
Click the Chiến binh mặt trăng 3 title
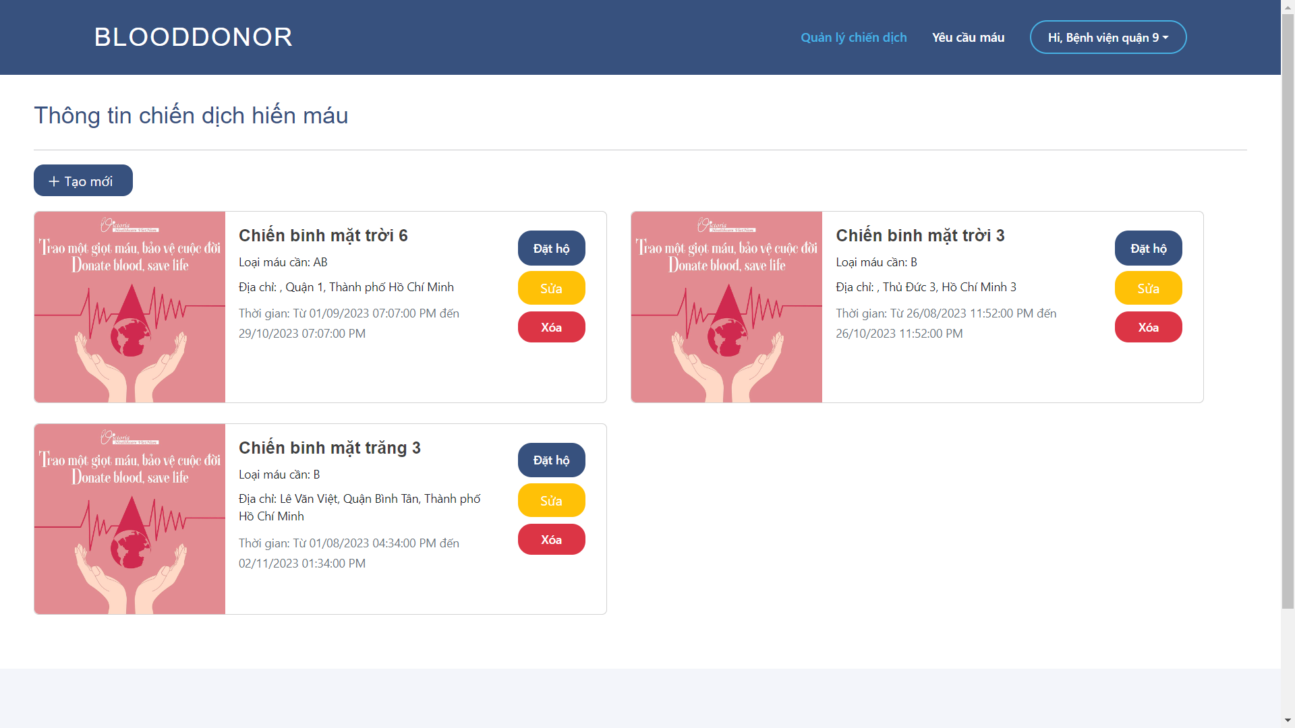click(329, 448)
